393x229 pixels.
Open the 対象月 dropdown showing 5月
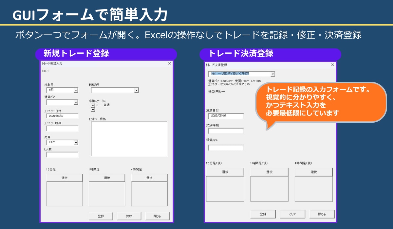click(x=62, y=90)
